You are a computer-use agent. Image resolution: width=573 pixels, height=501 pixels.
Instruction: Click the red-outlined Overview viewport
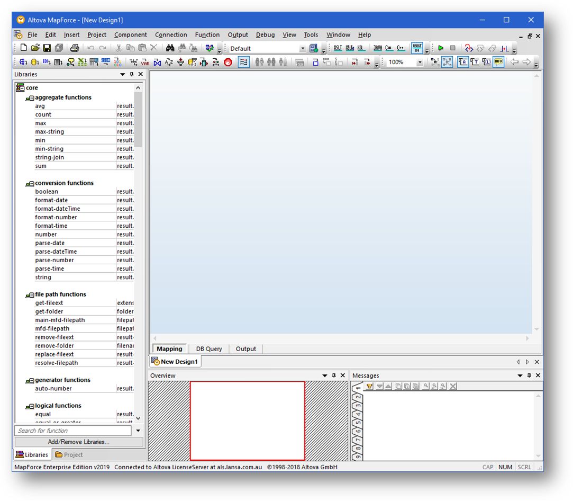click(248, 421)
